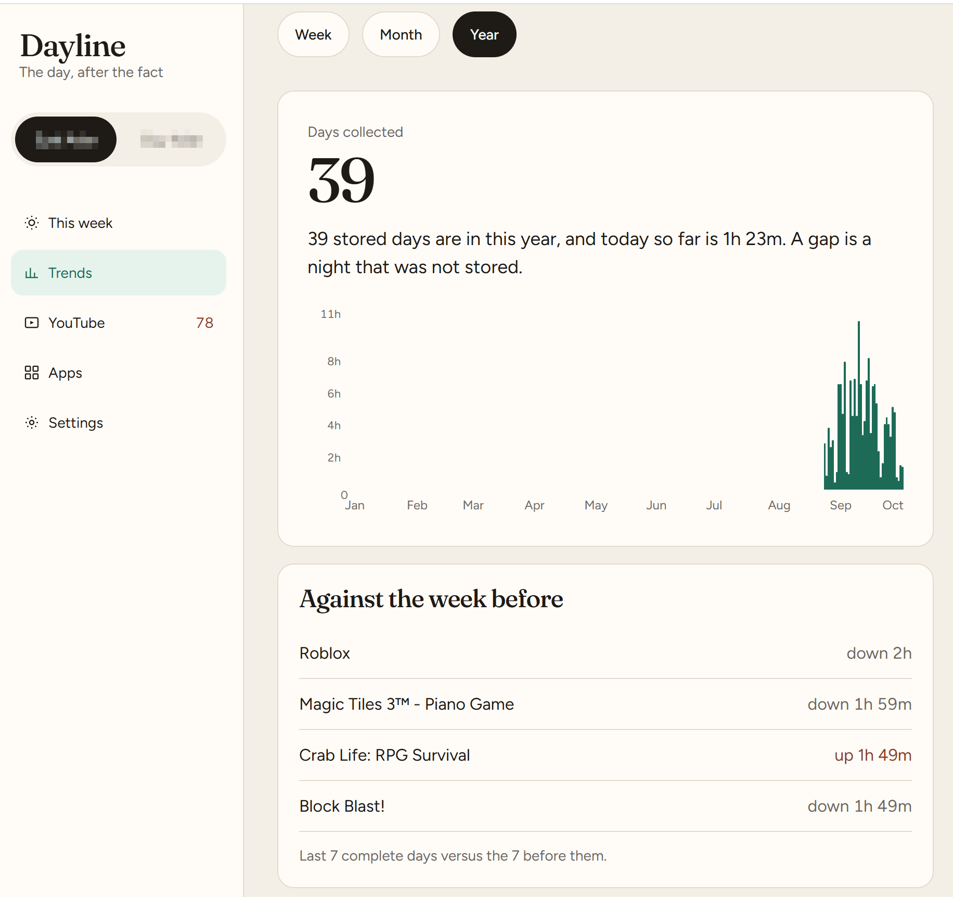Click the play icon beside YouTube
The width and height of the screenshot is (953, 897).
(32, 323)
